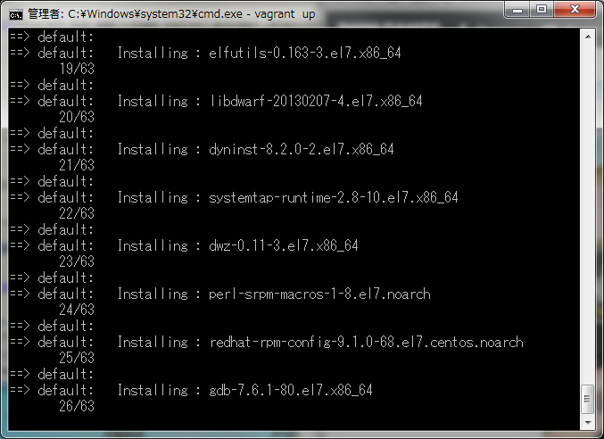The width and height of the screenshot is (604, 439).
Task: Click 'redhat-rpm-config-9.1.0-68.el7.centos.noarch' text
Action: coord(367,343)
